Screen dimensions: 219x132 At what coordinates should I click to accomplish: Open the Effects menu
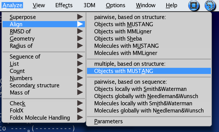[x=64, y=5]
